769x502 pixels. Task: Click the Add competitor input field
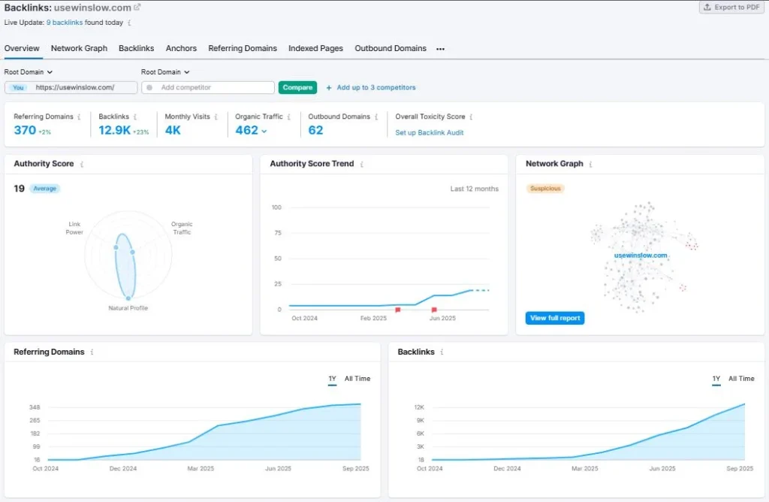coord(208,87)
